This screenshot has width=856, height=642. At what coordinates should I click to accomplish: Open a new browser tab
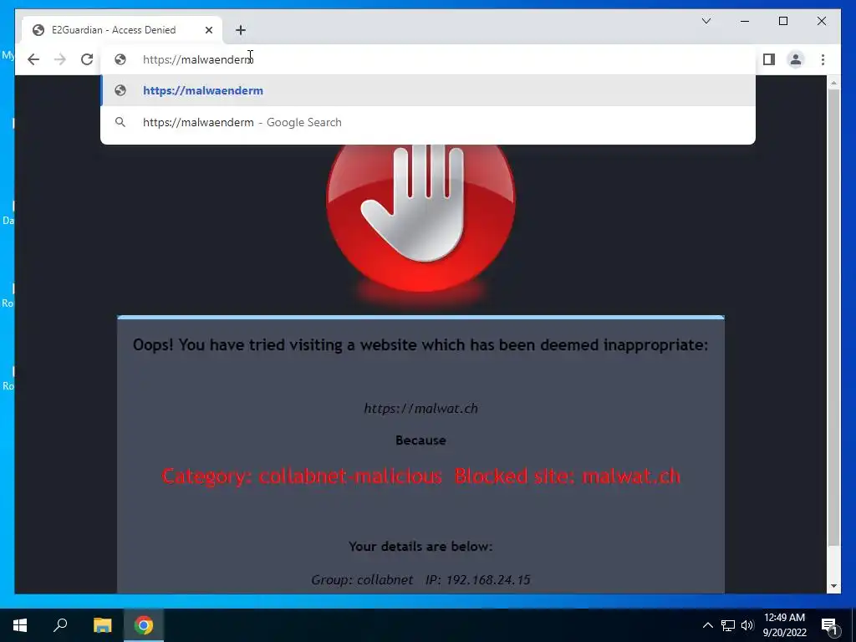[241, 30]
